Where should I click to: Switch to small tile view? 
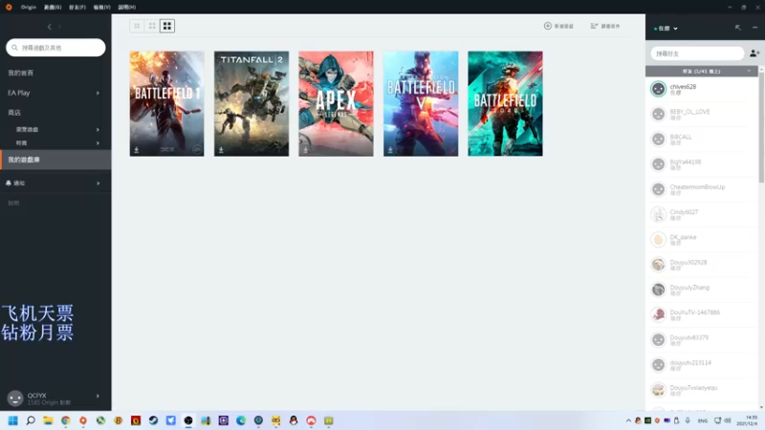137,26
